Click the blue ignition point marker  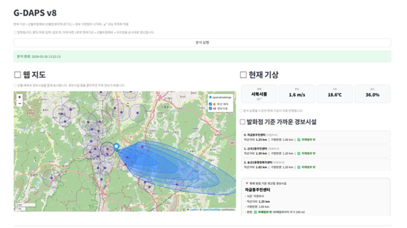[116, 147]
